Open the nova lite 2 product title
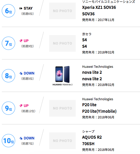Image resolution: width=140 pixels, height=154 pixels. click(92, 72)
